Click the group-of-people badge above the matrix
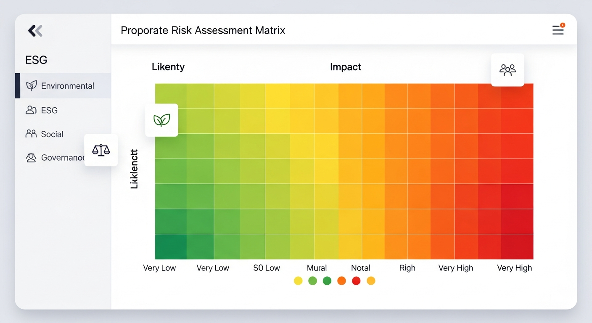This screenshot has width=592, height=323. click(507, 70)
